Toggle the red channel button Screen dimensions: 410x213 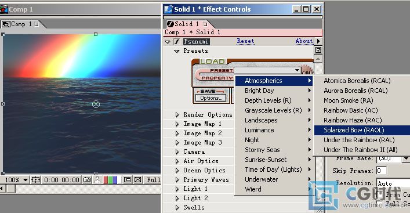[x=106, y=180]
